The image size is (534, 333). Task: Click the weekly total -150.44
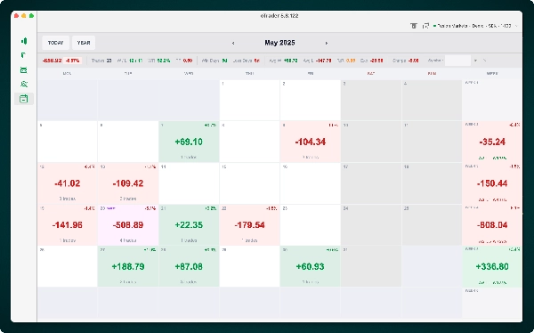tap(492, 183)
